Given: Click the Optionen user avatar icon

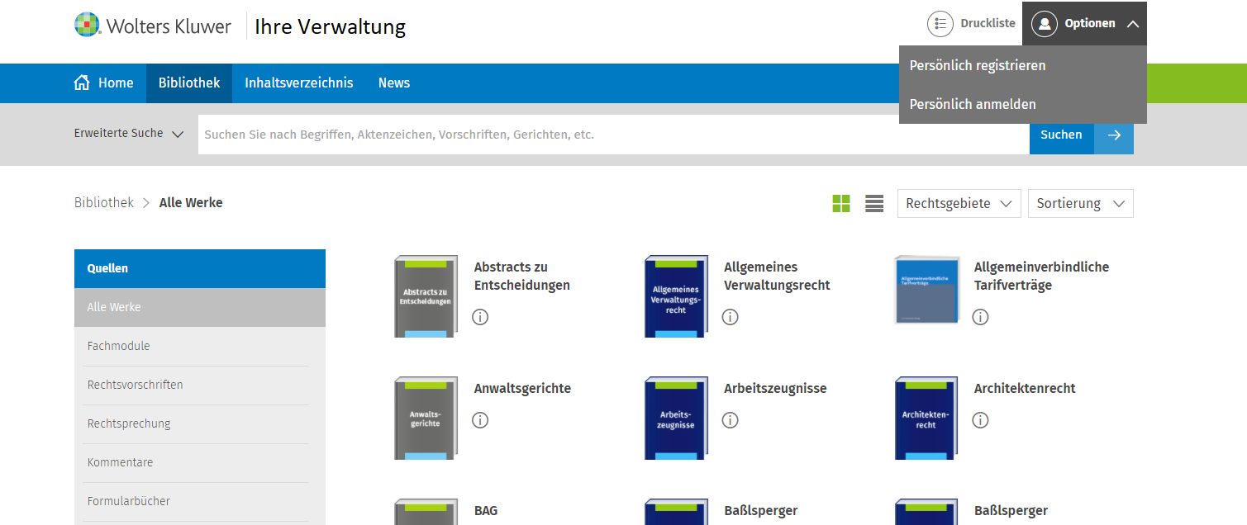Looking at the screenshot, I should [1045, 24].
